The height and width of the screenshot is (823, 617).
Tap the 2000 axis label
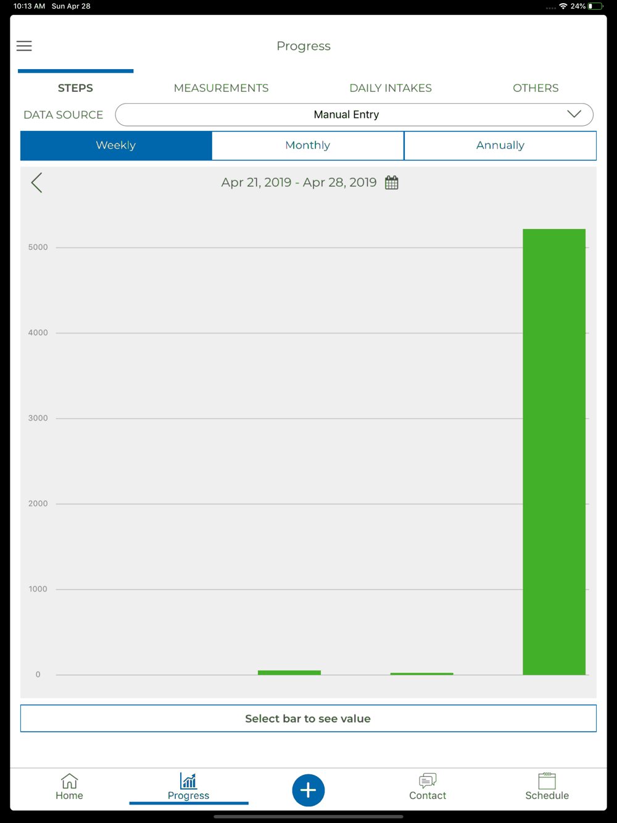point(38,503)
